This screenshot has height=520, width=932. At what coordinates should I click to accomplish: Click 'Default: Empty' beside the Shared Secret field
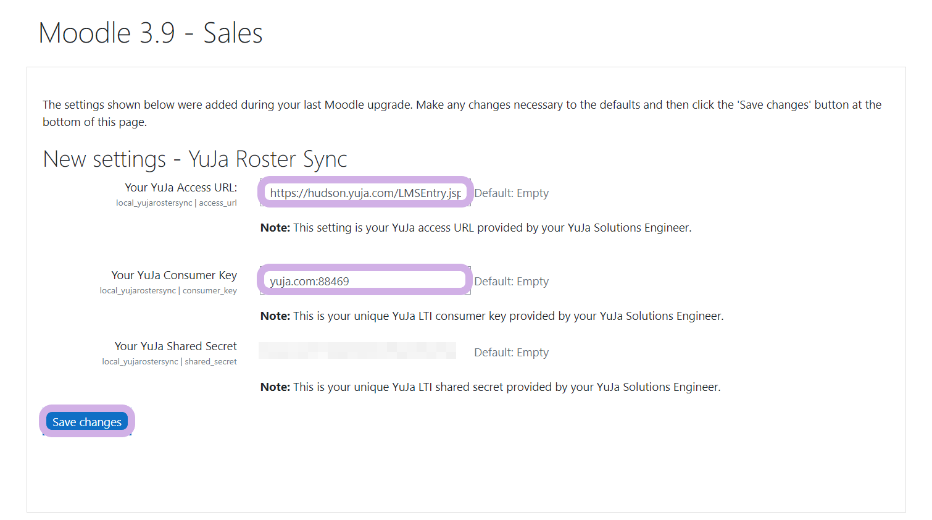pyautogui.click(x=511, y=353)
